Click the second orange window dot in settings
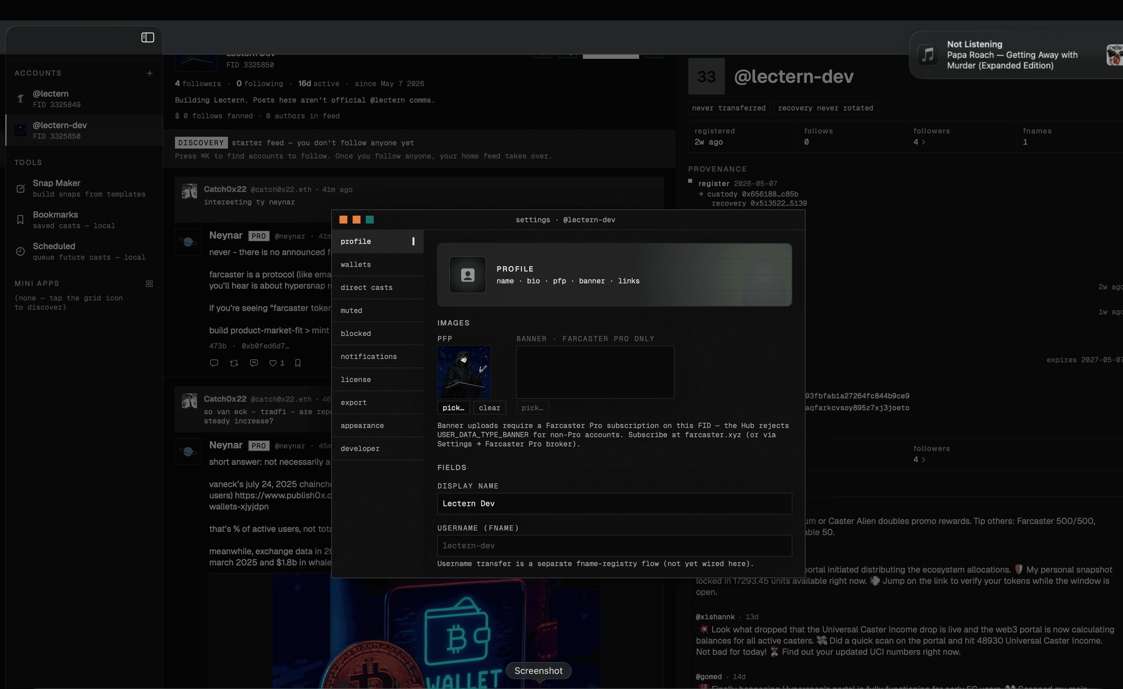1123x689 pixels. click(x=357, y=220)
